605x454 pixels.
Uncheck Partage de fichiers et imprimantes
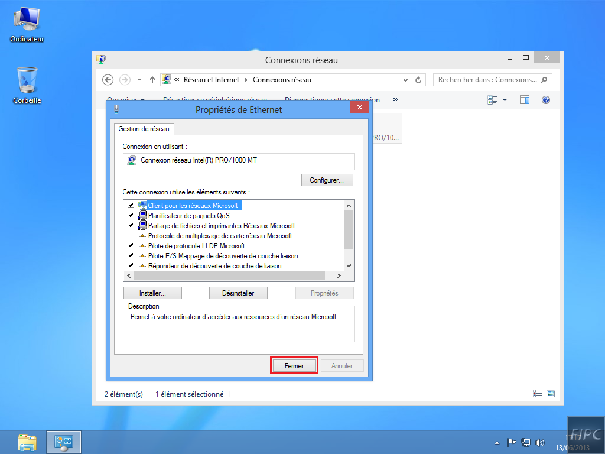(131, 225)
